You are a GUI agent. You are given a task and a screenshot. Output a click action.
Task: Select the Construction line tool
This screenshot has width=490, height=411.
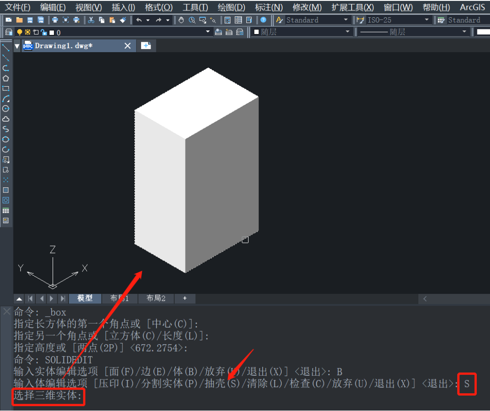5,58
